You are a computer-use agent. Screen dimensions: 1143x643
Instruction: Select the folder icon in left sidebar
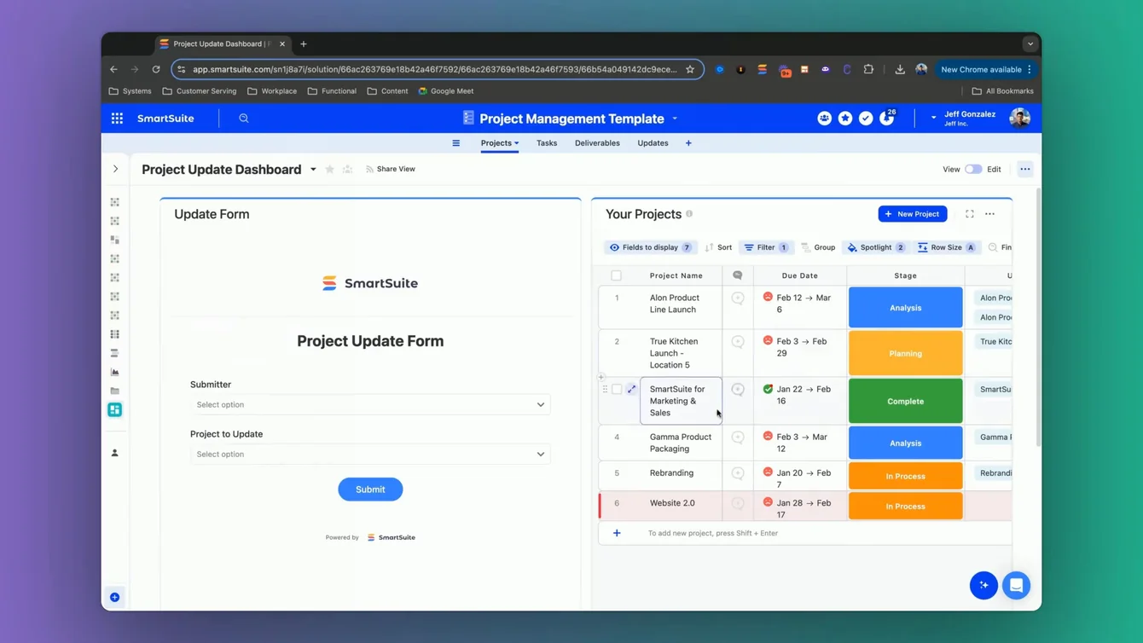(x=115, y=391)
